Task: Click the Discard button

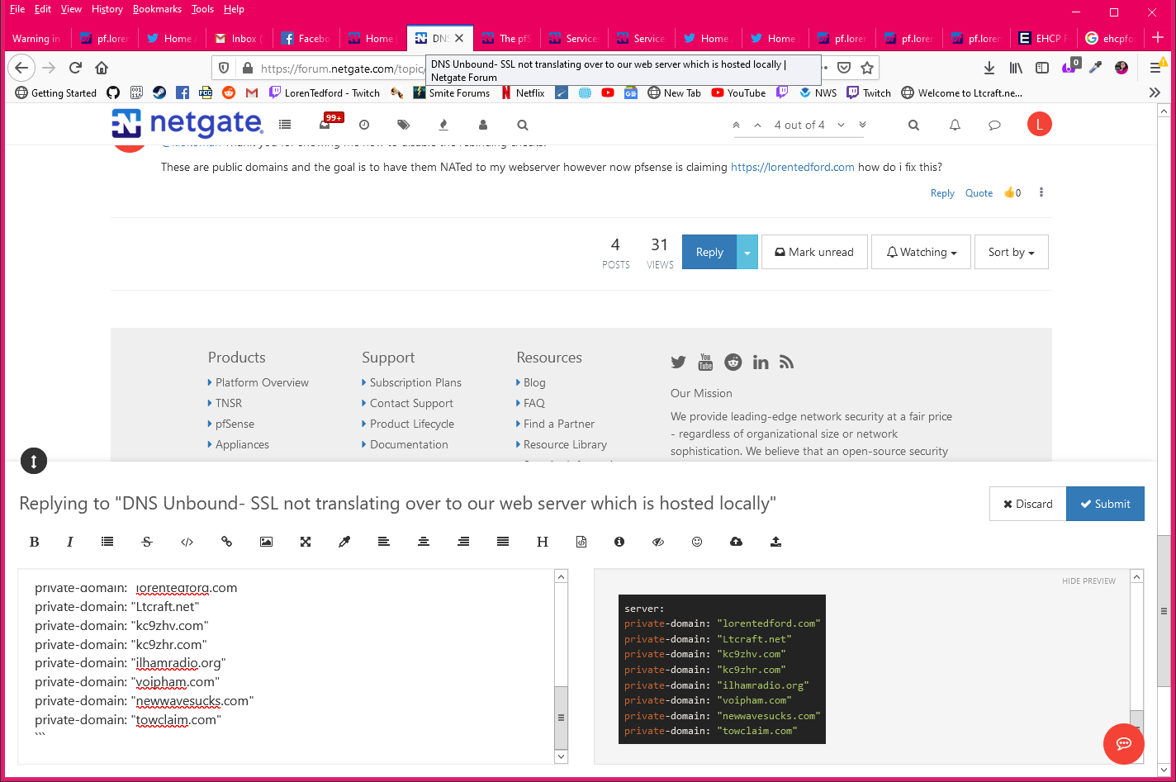Action: point(1027,504)
